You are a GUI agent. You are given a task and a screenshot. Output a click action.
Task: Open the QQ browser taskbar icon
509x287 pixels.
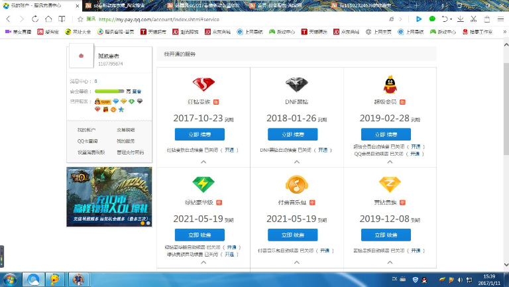33,280
